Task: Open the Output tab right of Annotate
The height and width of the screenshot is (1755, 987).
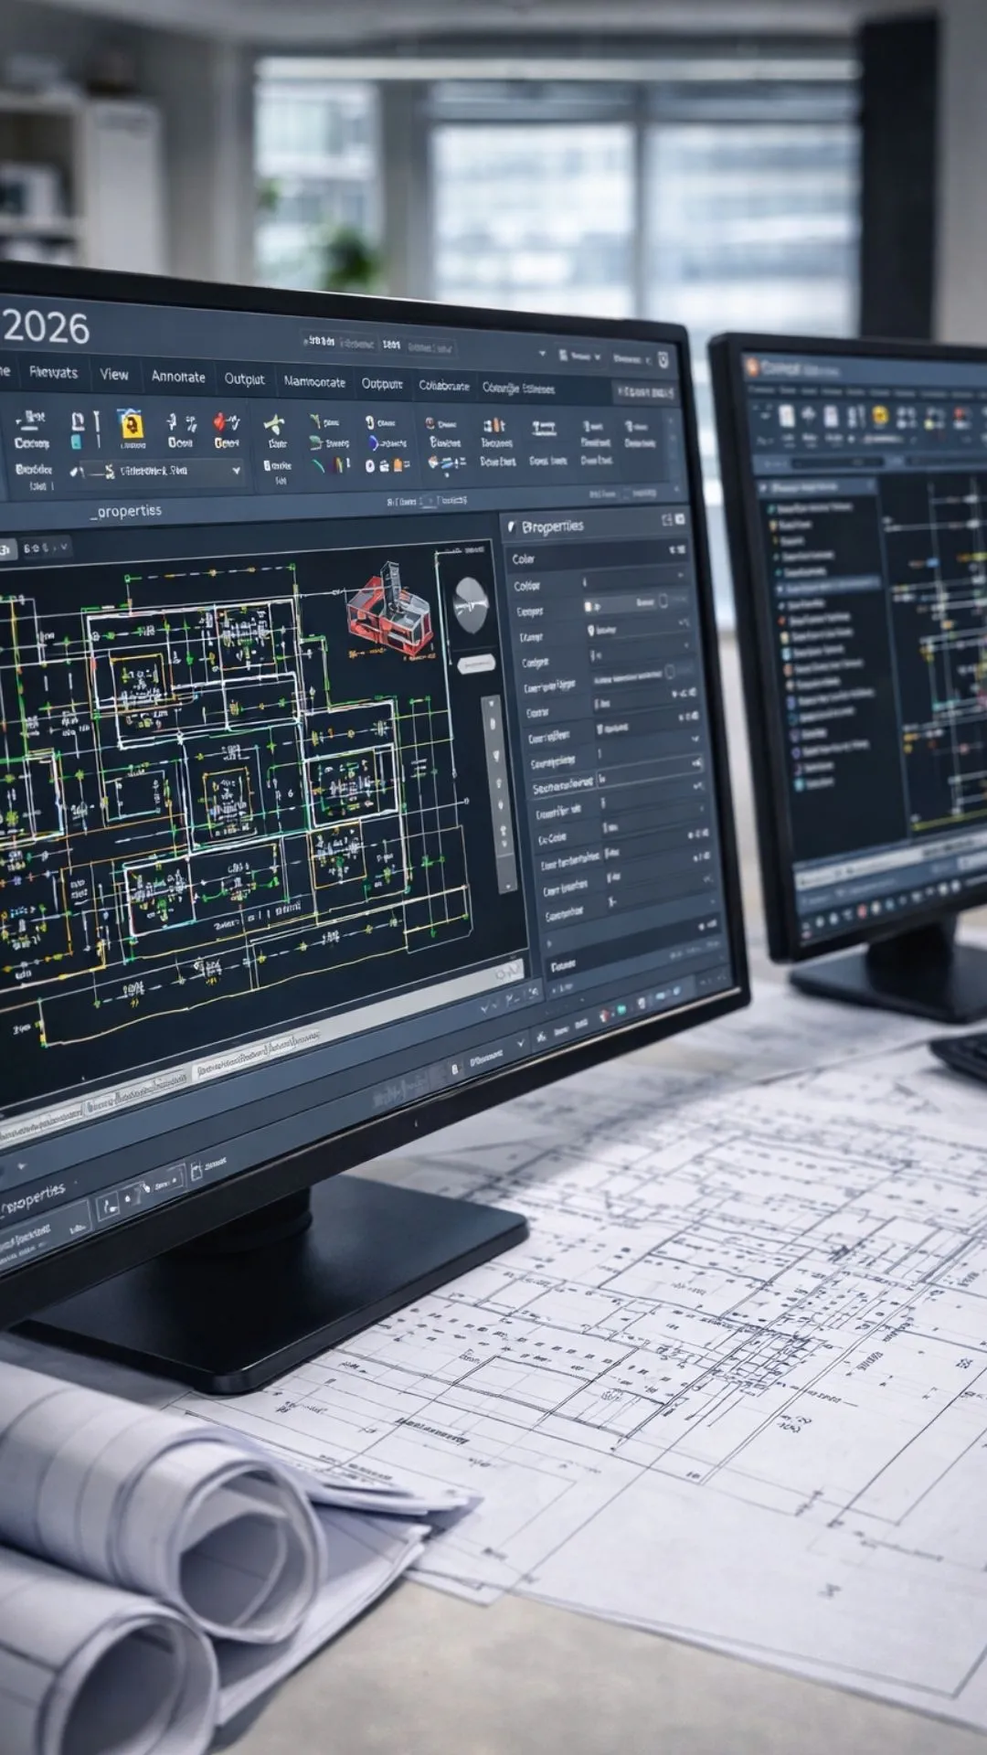Action: pos(244,378)
